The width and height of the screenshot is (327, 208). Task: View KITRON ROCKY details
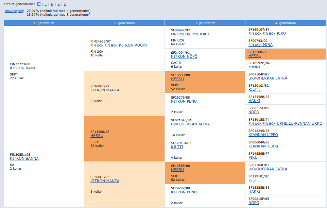(x=119, y=45)
